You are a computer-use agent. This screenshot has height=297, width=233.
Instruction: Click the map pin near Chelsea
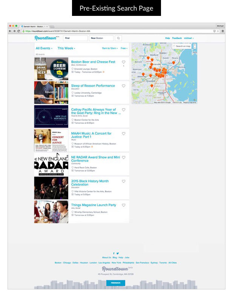point(173,62)
